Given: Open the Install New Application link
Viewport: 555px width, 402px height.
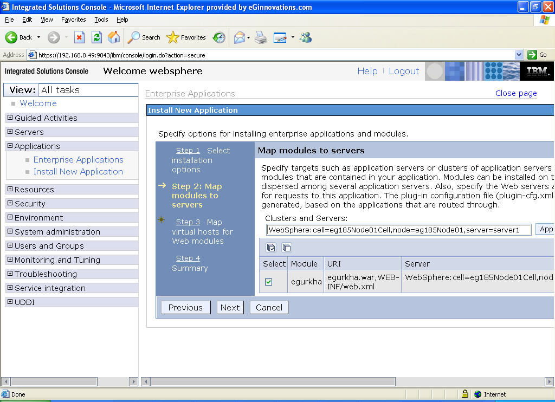Looking at the screenshot, I should 78,172.
